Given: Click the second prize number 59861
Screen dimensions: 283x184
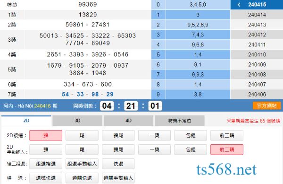Looking at the screenshot, I should pos(75,25).
